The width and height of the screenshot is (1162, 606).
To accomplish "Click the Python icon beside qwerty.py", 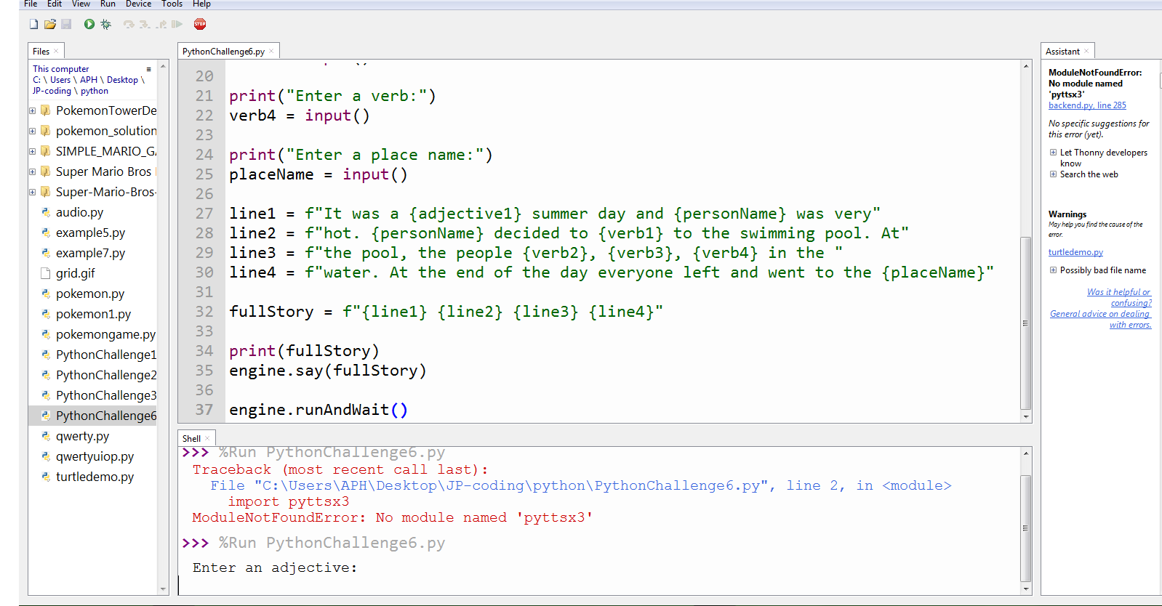I will point(46,436).
